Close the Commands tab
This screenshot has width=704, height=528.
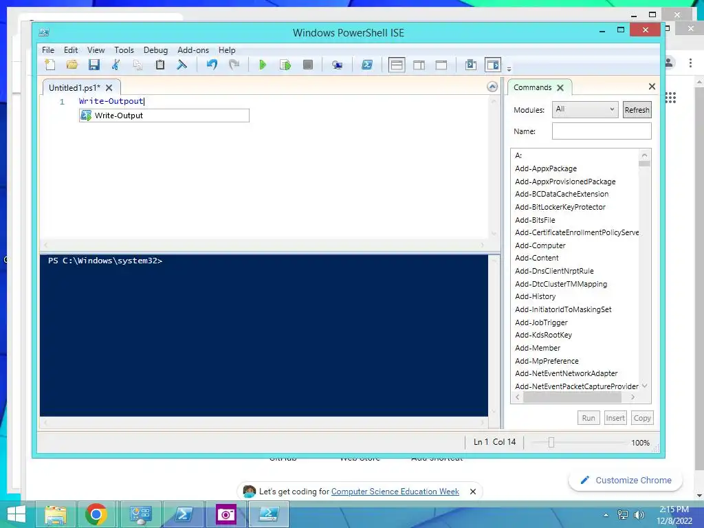coord(560,87)
